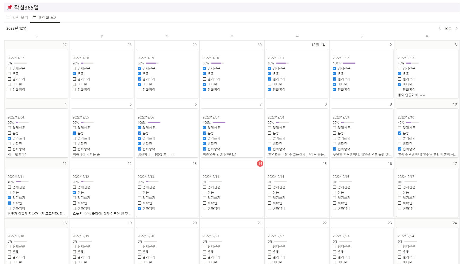The height and width of the screenshot is (264, 464).
Task: Click the pin icon beside 작심365일 title
Action: pyautogui.click(x=10, y=7)
